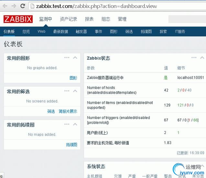Click the triggers count value '67'

pyautogui.click(x=166, y=120)
